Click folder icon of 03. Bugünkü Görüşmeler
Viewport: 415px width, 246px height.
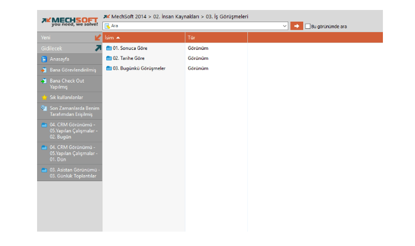coord(108,68)
